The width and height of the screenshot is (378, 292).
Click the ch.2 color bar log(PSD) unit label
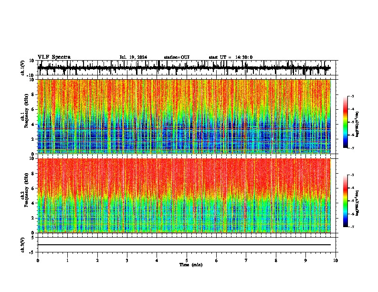[x=357, y=203]
